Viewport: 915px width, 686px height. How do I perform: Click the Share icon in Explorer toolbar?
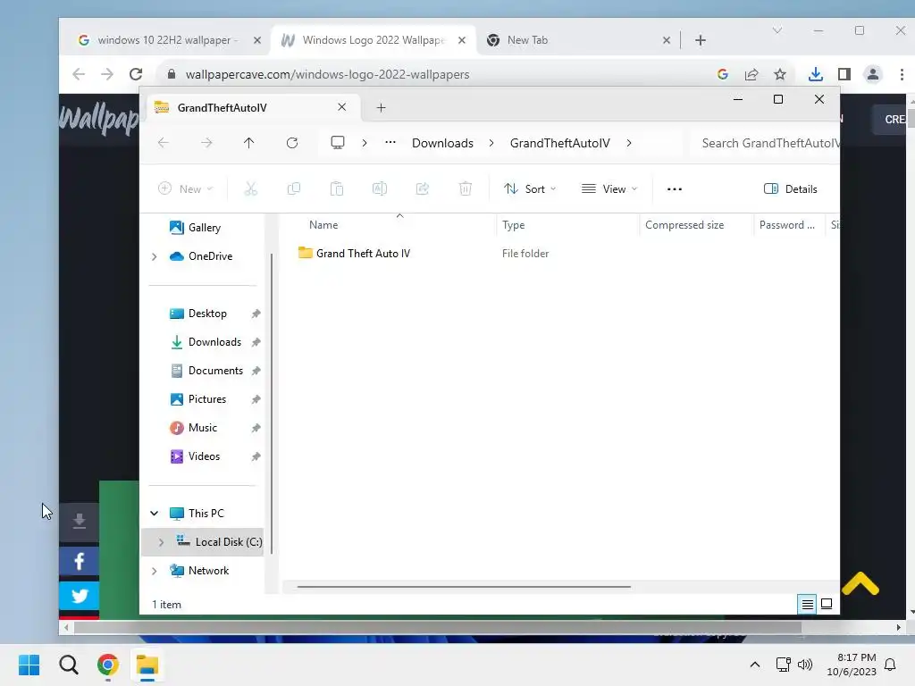[x=423, y=188]
